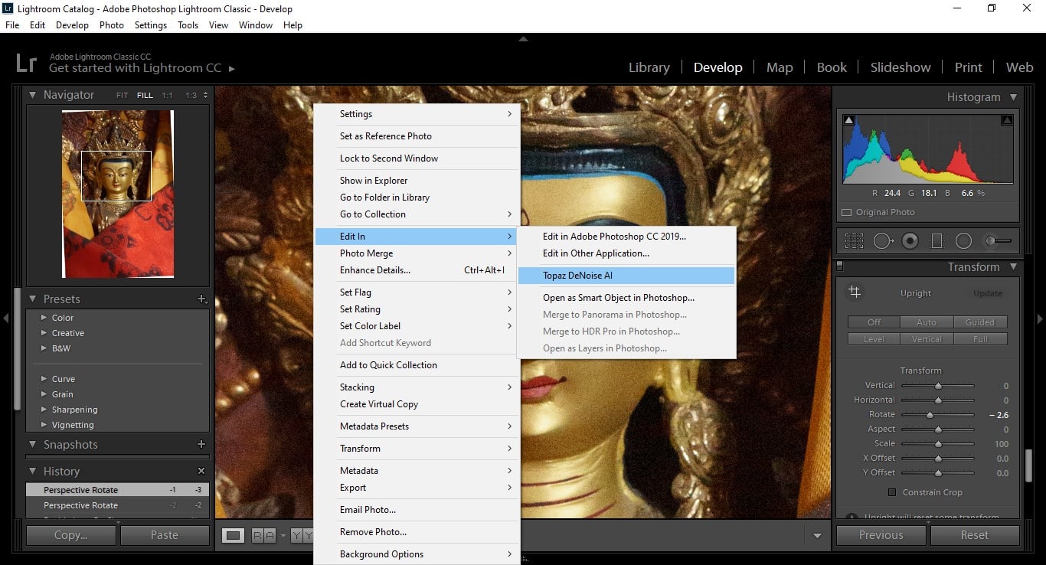Open the Export submenu in context menu

(417, 488)
